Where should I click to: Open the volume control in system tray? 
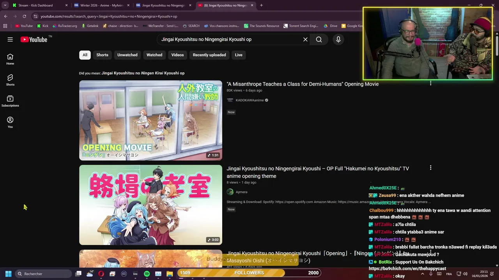pos(465,274)
